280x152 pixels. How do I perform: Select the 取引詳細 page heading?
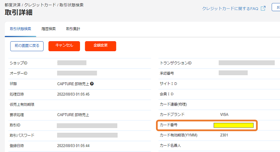18,12
